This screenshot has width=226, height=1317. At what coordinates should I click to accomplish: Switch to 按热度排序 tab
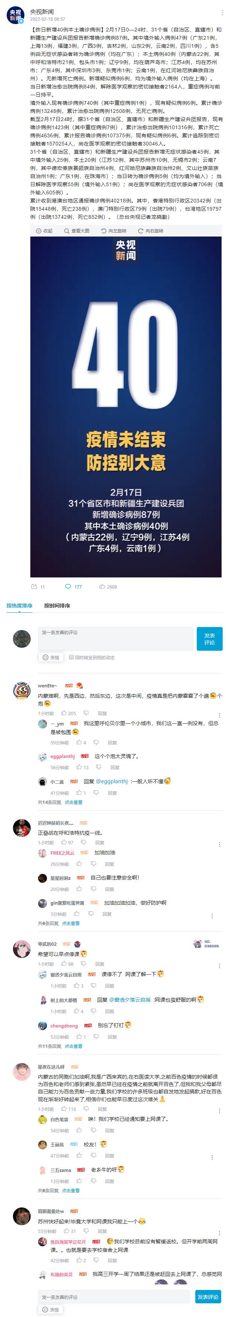[x=20, y=605]
